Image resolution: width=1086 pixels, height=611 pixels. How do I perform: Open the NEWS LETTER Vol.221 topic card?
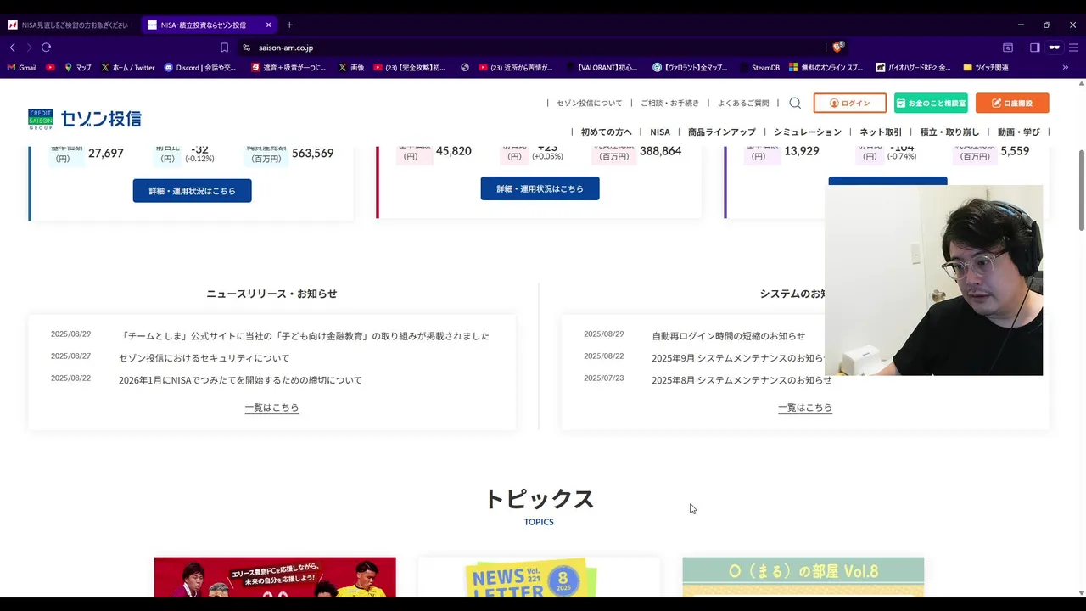[539, 577]
